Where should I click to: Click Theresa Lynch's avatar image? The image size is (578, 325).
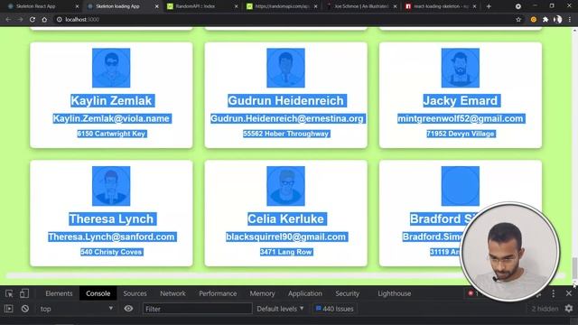[x=111, y=186]
